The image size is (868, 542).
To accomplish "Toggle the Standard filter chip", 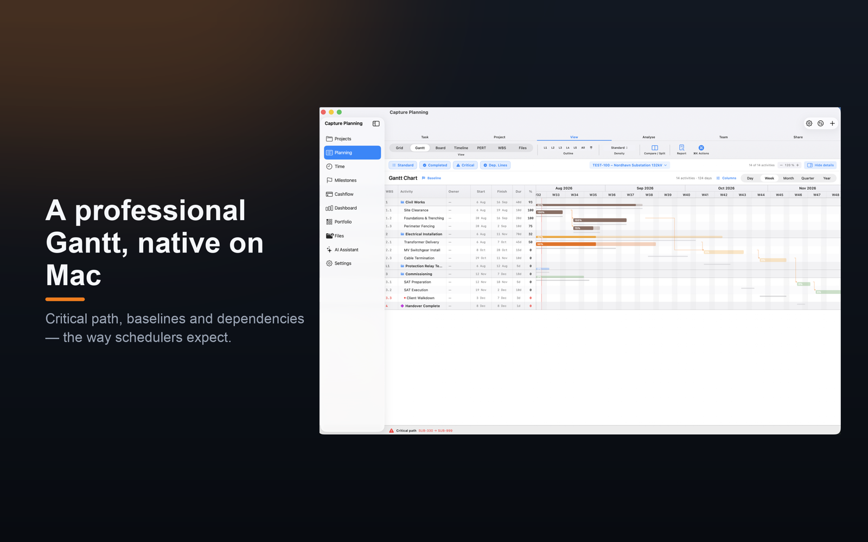I will click(403, 165).
